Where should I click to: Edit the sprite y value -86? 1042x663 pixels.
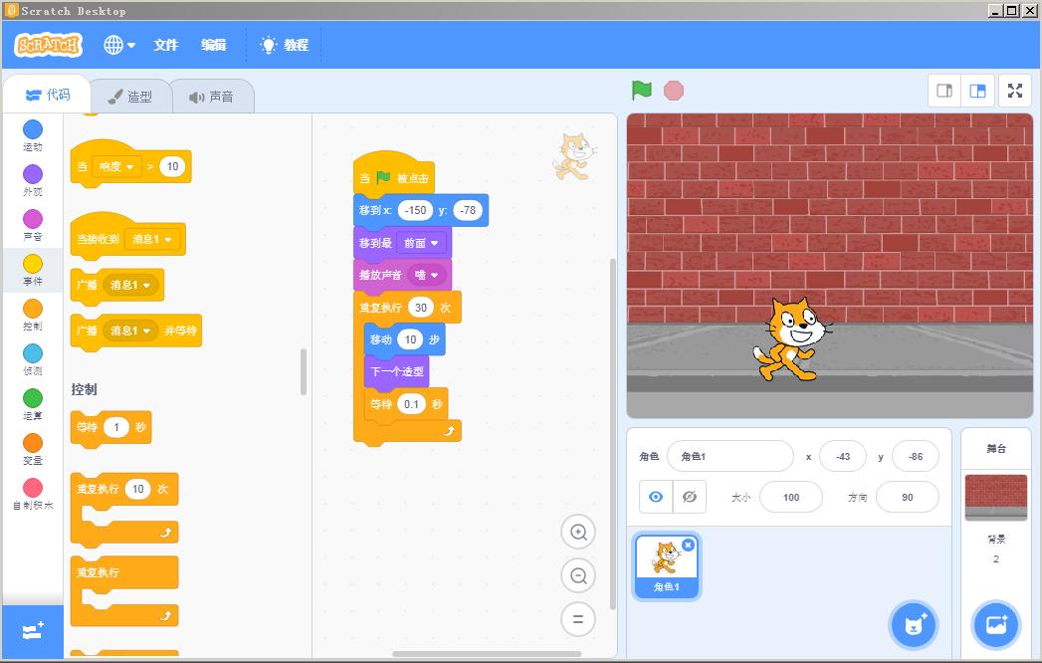[916, 456]
